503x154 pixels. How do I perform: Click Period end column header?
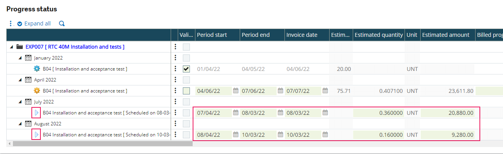(x=262, y=35)
